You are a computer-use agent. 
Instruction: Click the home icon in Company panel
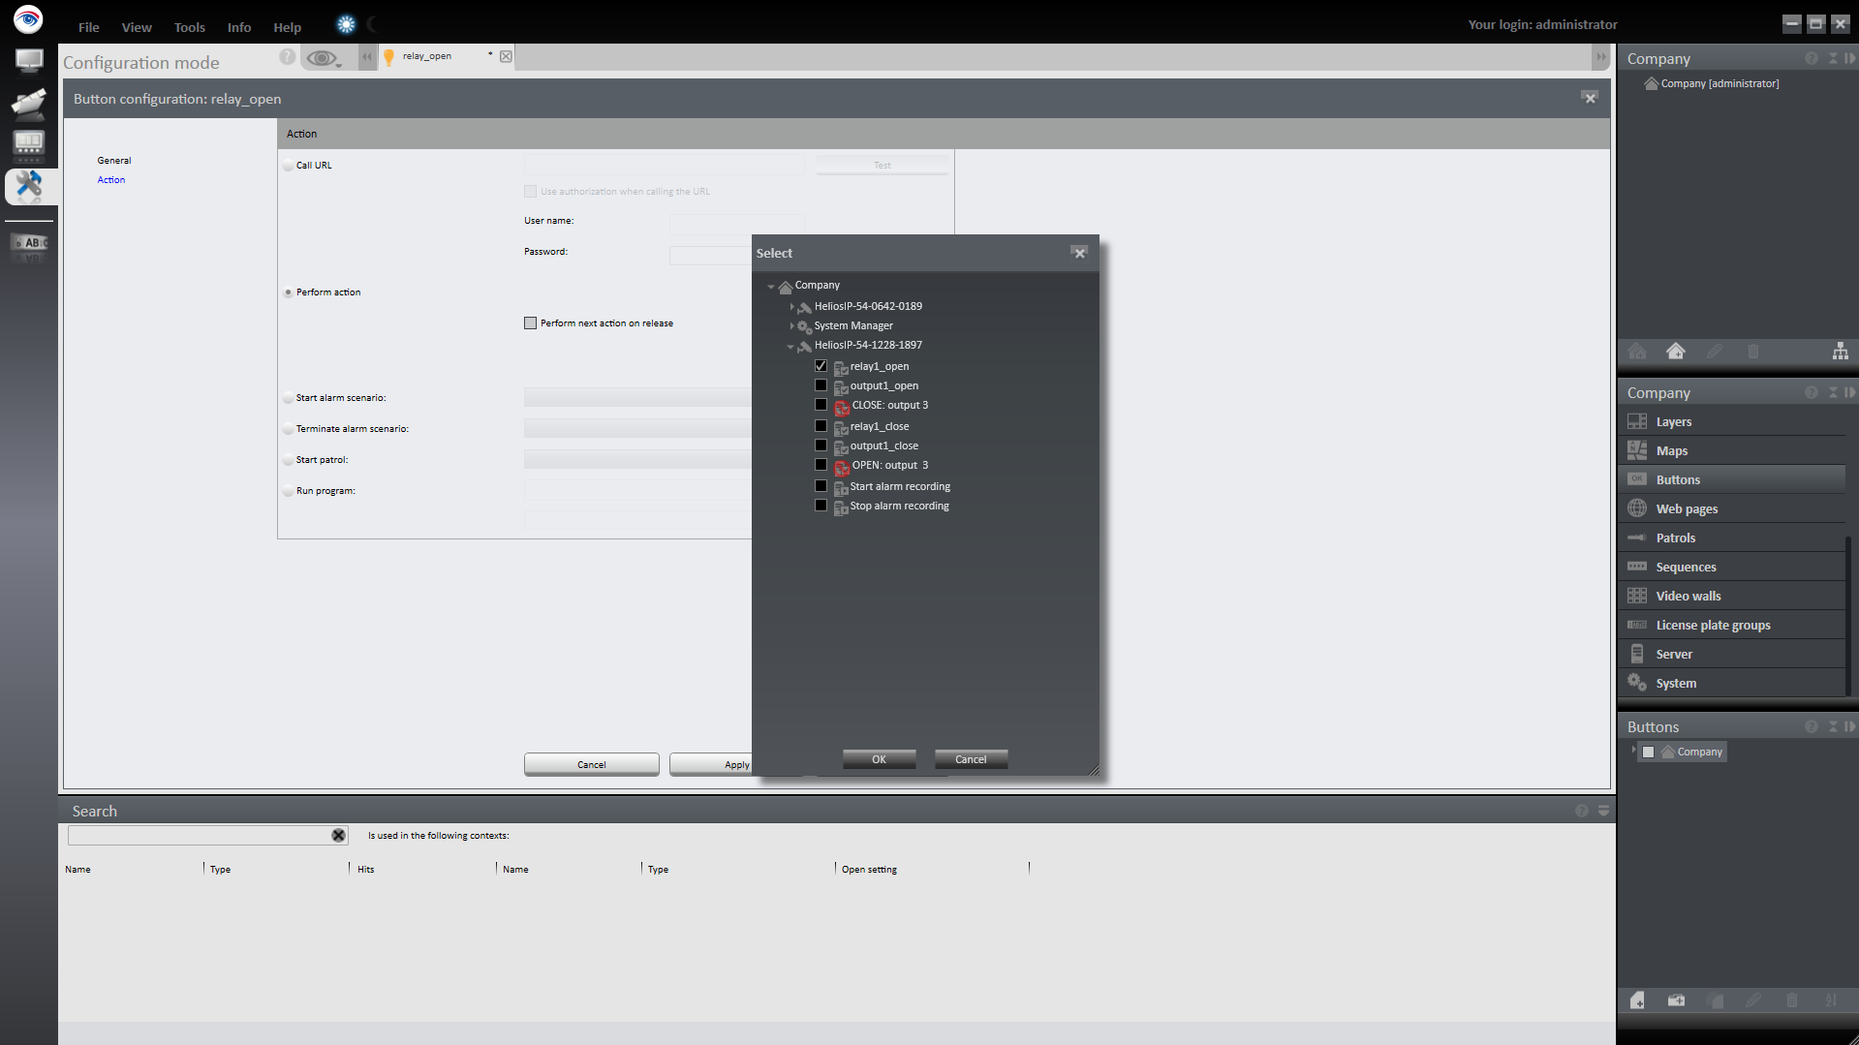coord(1675,352)
